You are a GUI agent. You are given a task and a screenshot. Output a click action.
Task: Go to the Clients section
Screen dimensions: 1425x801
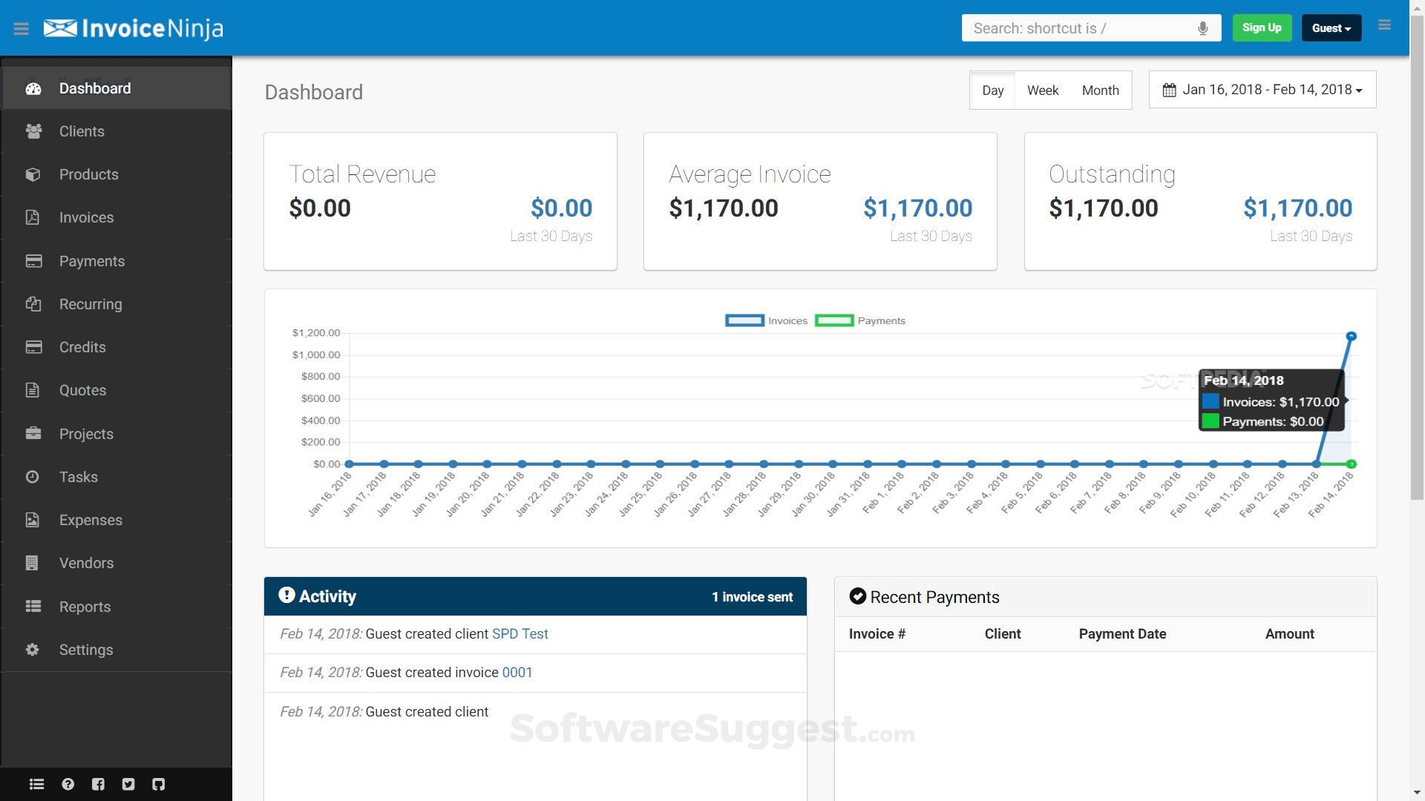tap(82, 131)
